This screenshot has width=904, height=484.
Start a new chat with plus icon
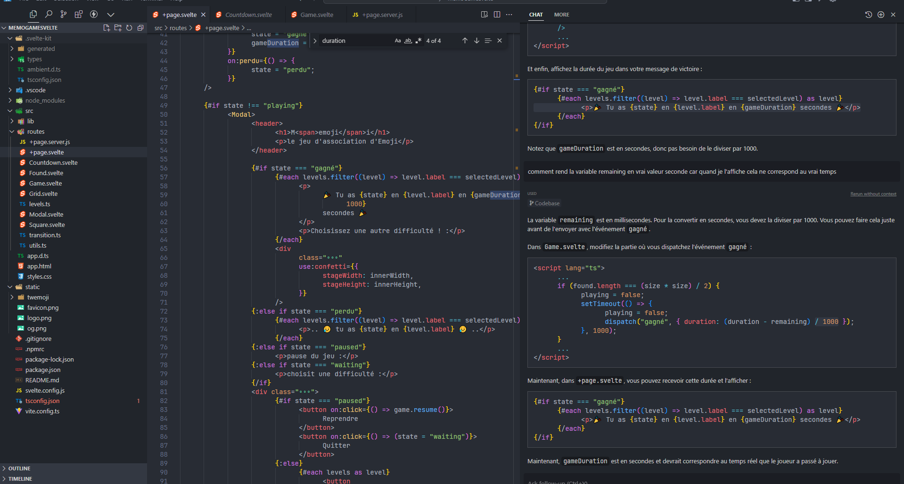click(881, 15)
